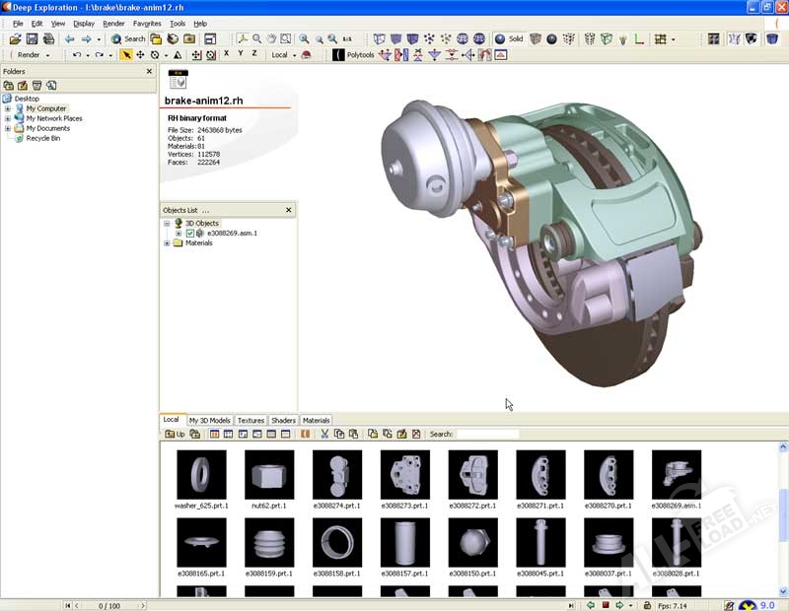
Task: Open the Favorites menu
Action: pyautogui.click(x=147, y=23)
